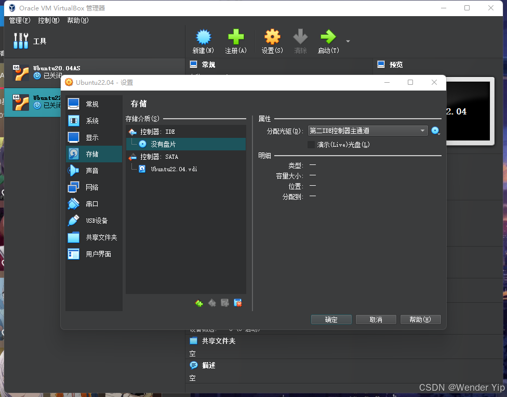Switch to the 显示 settings category
The width and height of the screenshot is (507, 397).
pos(94,137)
